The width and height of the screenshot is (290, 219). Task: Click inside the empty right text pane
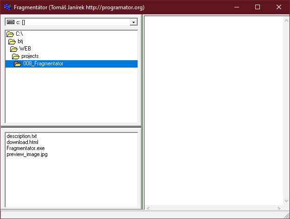[213, 111]
